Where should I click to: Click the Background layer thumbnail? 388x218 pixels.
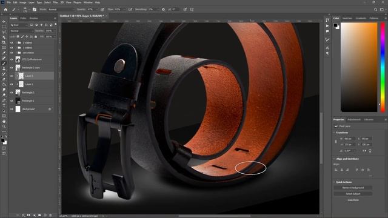click(x=18, y=109)
